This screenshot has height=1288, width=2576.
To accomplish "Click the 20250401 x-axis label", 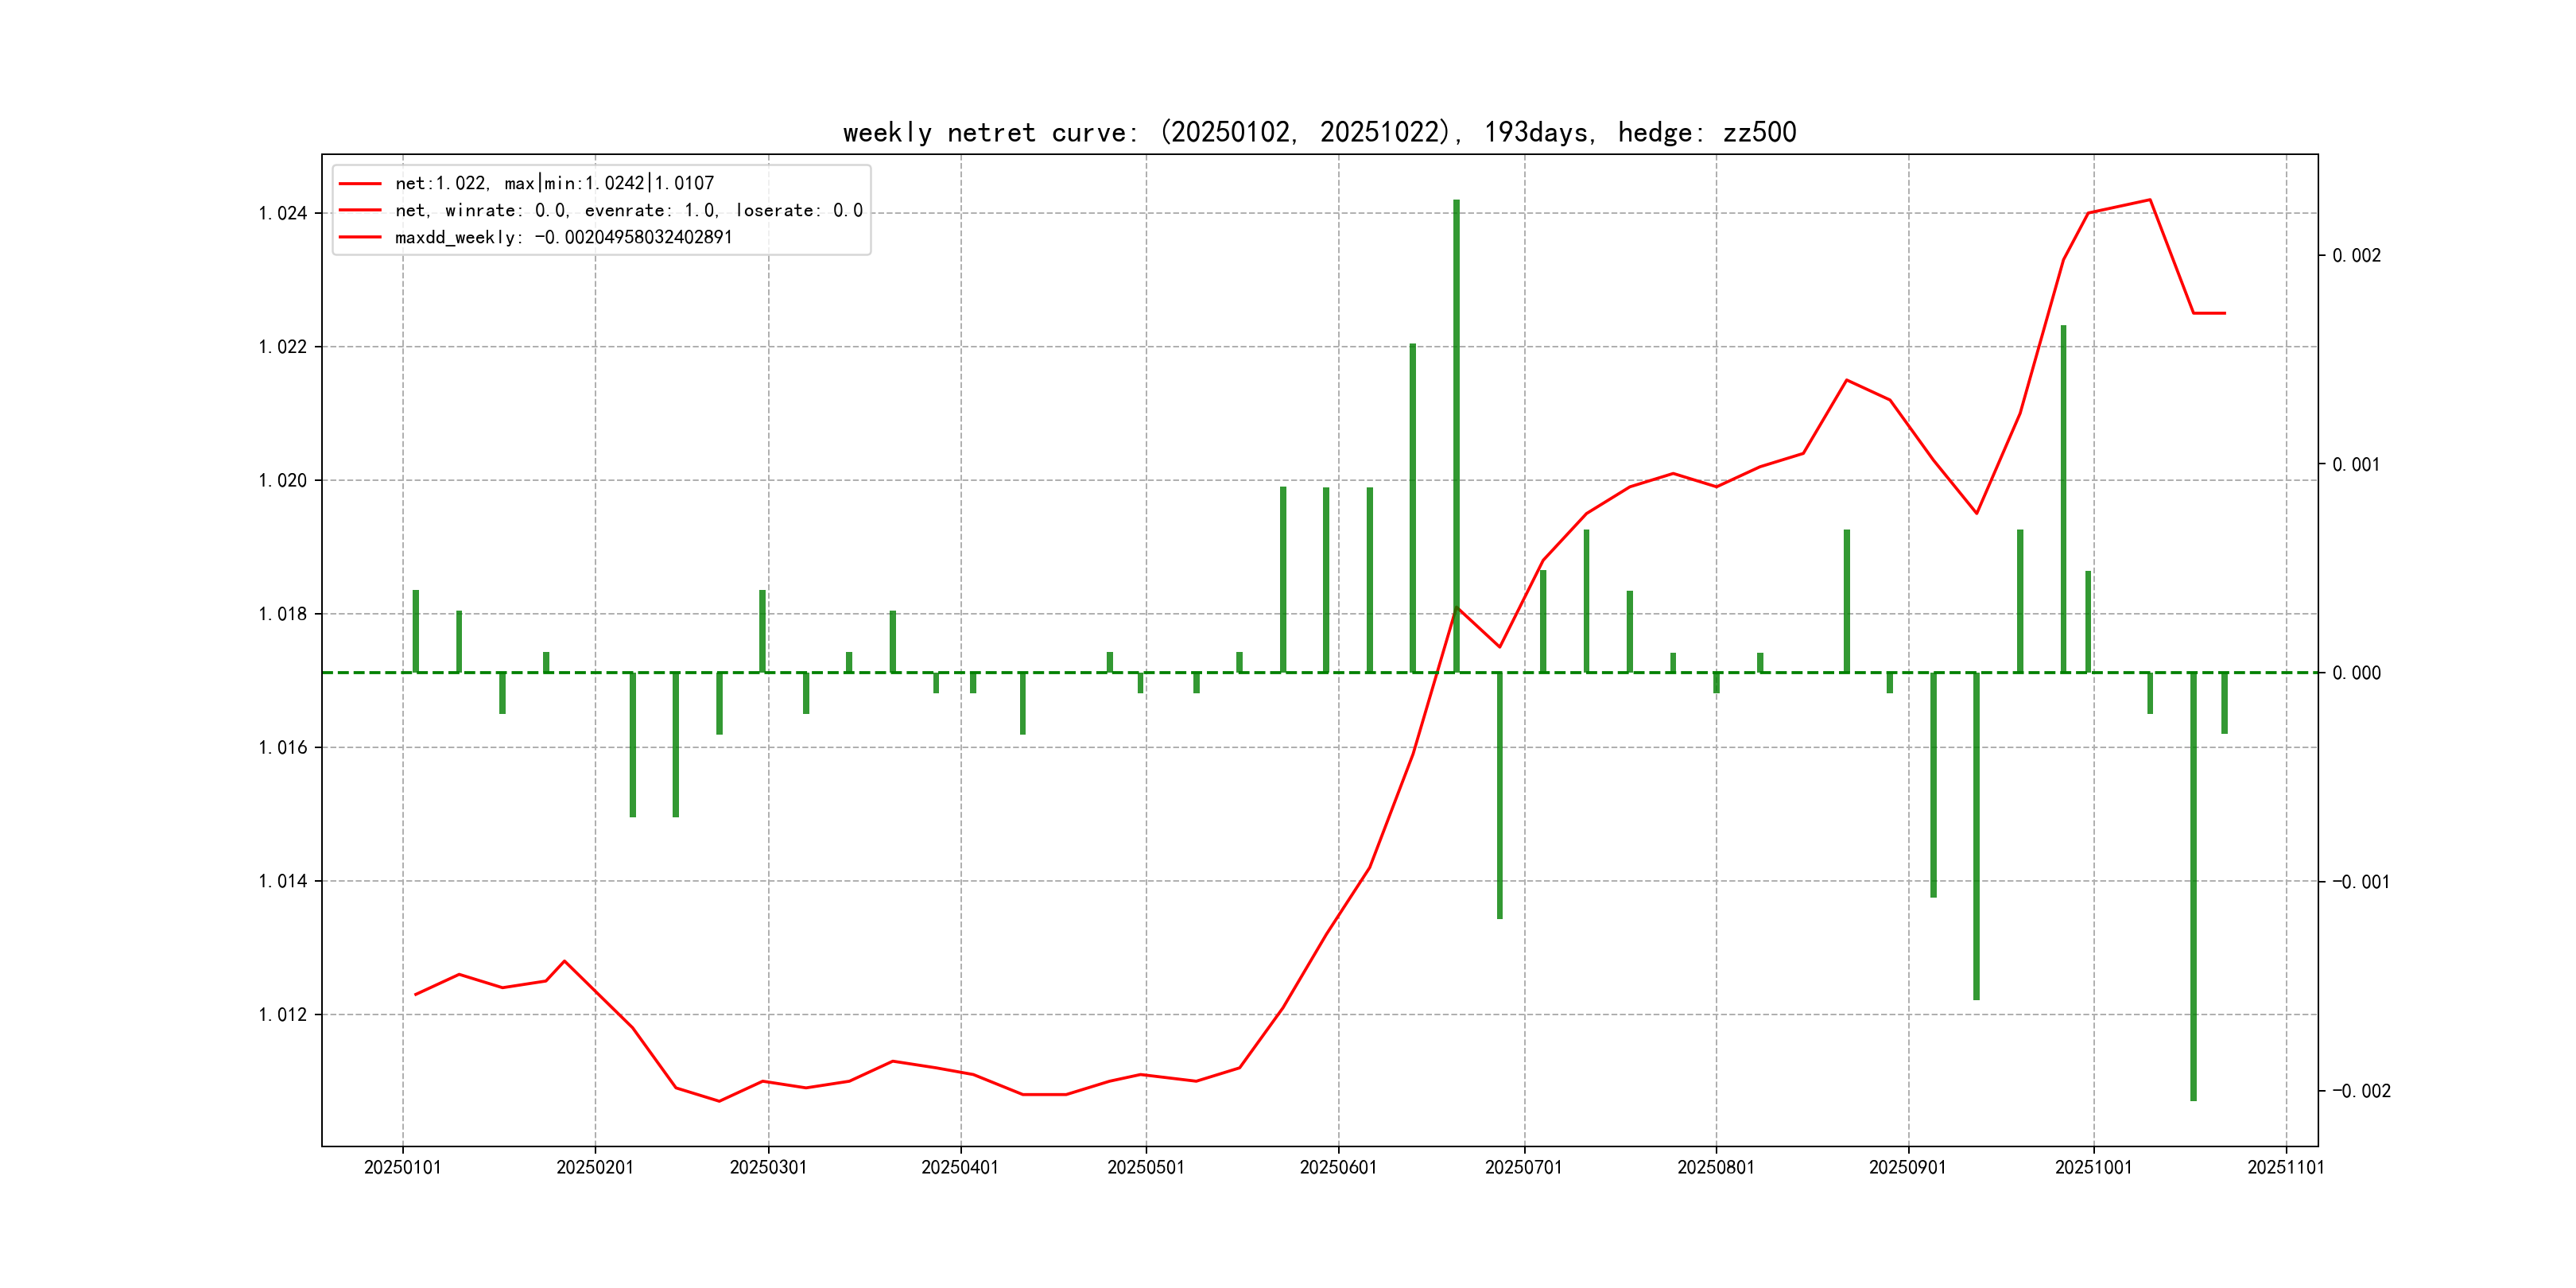I will pyautogui.click(x=960, y=1167).
